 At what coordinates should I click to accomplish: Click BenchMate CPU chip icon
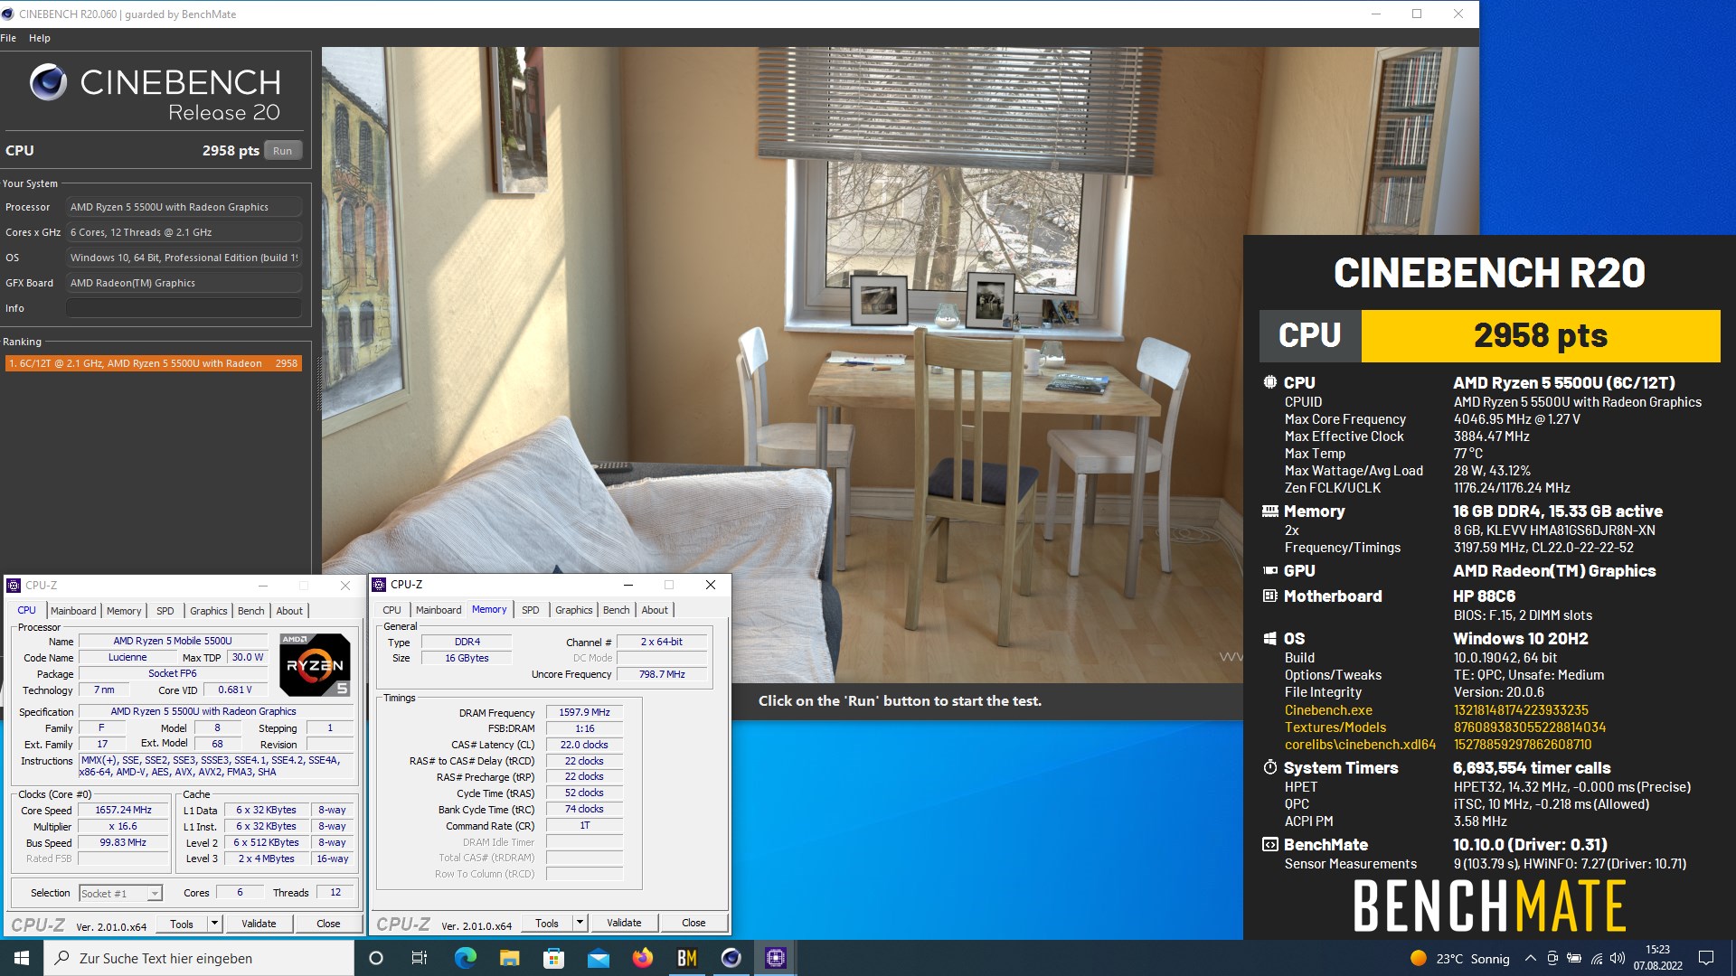pos(1270,382)
